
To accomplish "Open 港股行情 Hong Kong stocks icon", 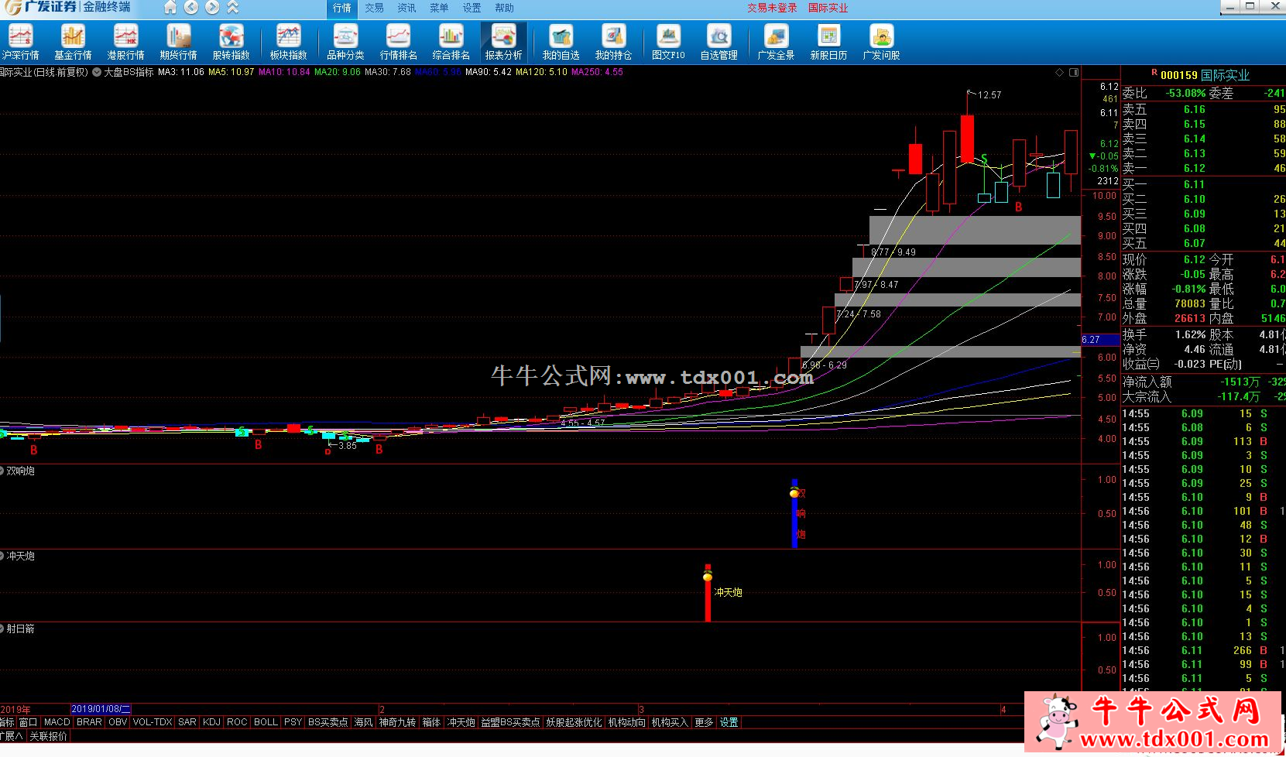I will click(125, 43).
